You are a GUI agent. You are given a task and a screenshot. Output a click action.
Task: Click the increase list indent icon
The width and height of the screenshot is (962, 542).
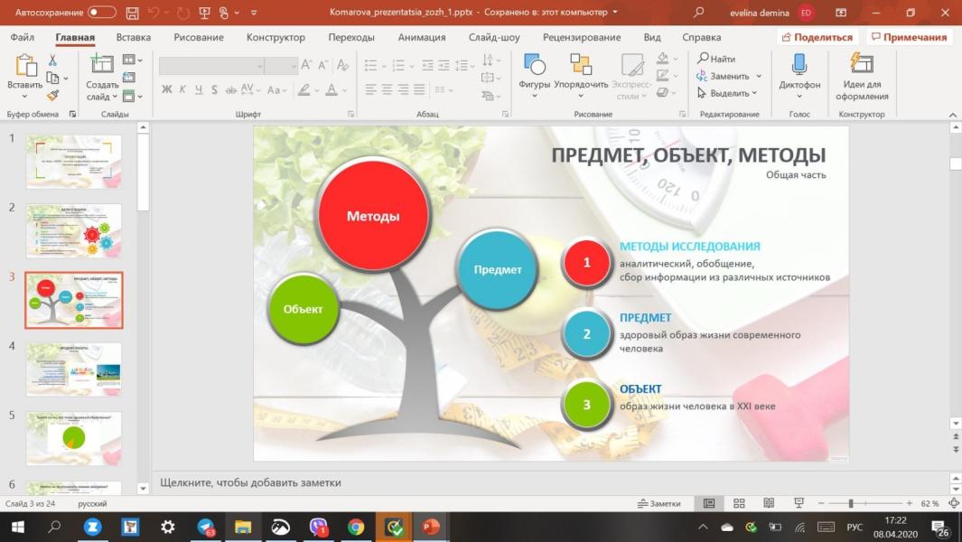(x=444, y=65)
